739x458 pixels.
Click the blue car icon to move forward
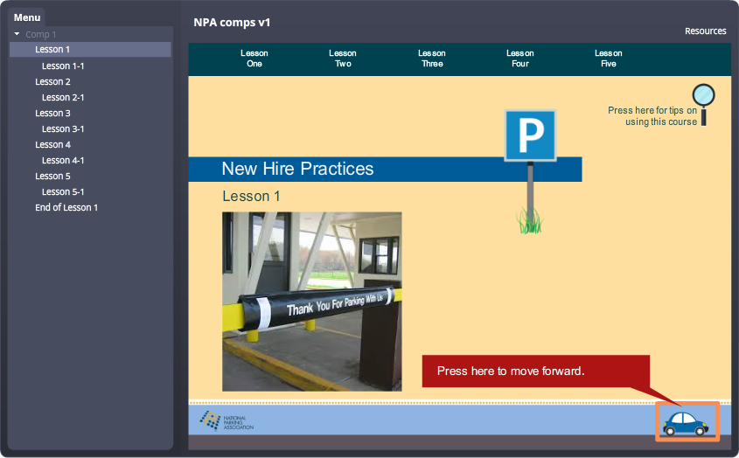[x=687, y=422]
